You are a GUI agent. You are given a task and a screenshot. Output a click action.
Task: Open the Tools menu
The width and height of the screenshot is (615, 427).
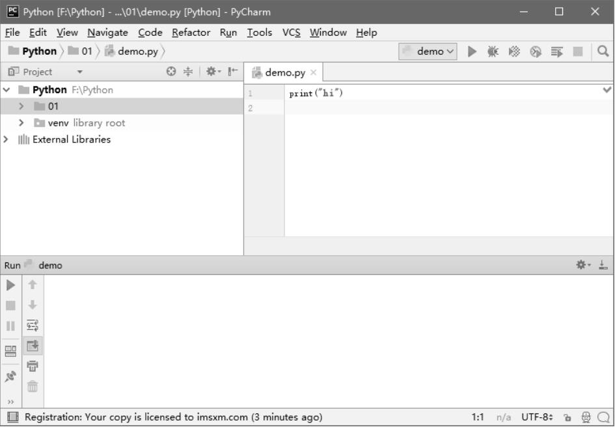click(259, 33)
